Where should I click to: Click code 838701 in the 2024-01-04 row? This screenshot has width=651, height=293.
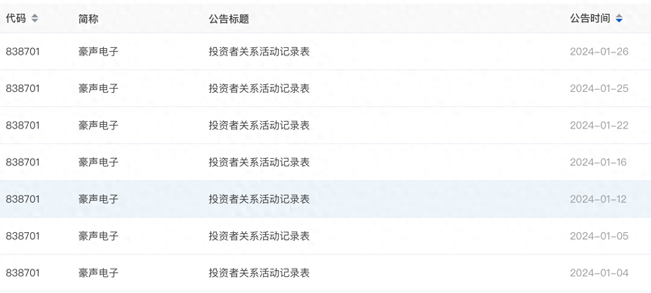[23, 273]
